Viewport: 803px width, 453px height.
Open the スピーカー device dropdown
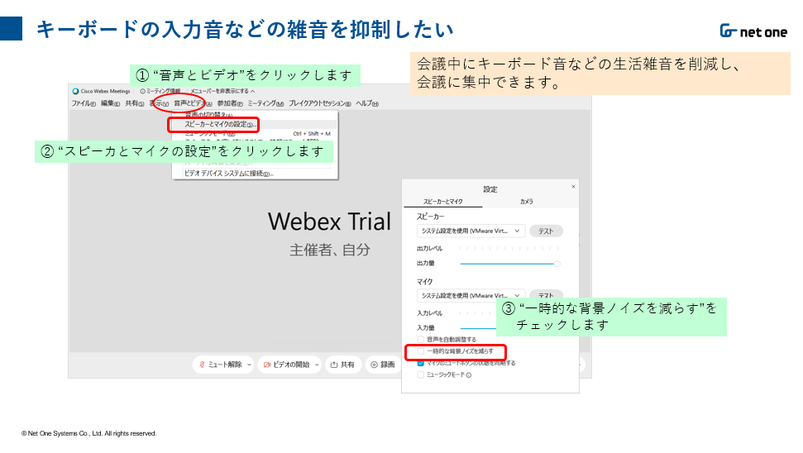click(471, 231)
